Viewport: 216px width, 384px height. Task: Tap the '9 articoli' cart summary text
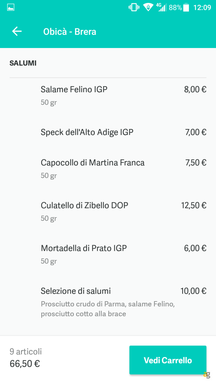(x=26, y=351)
